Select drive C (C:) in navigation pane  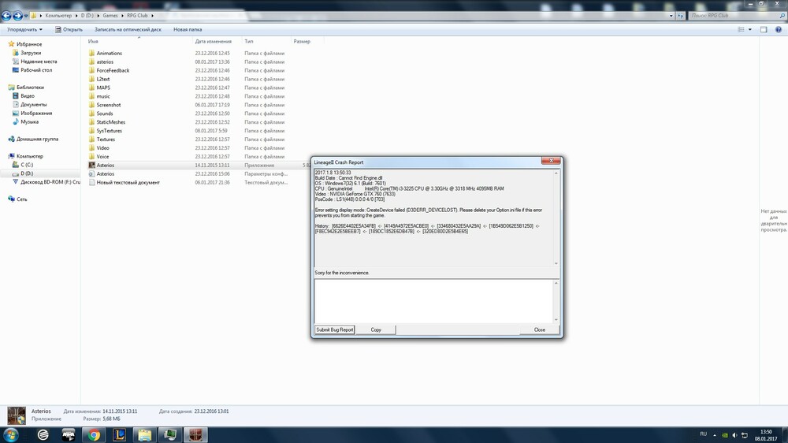[27, 165]
